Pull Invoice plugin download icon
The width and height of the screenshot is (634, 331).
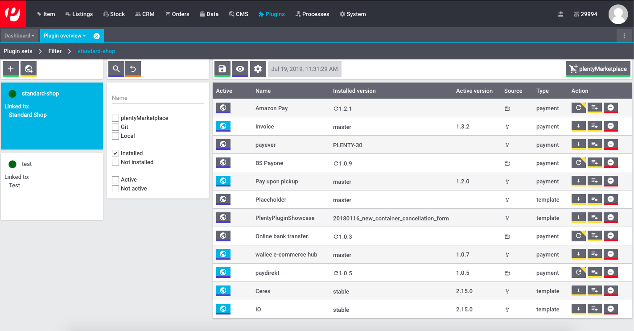(579, 126)
